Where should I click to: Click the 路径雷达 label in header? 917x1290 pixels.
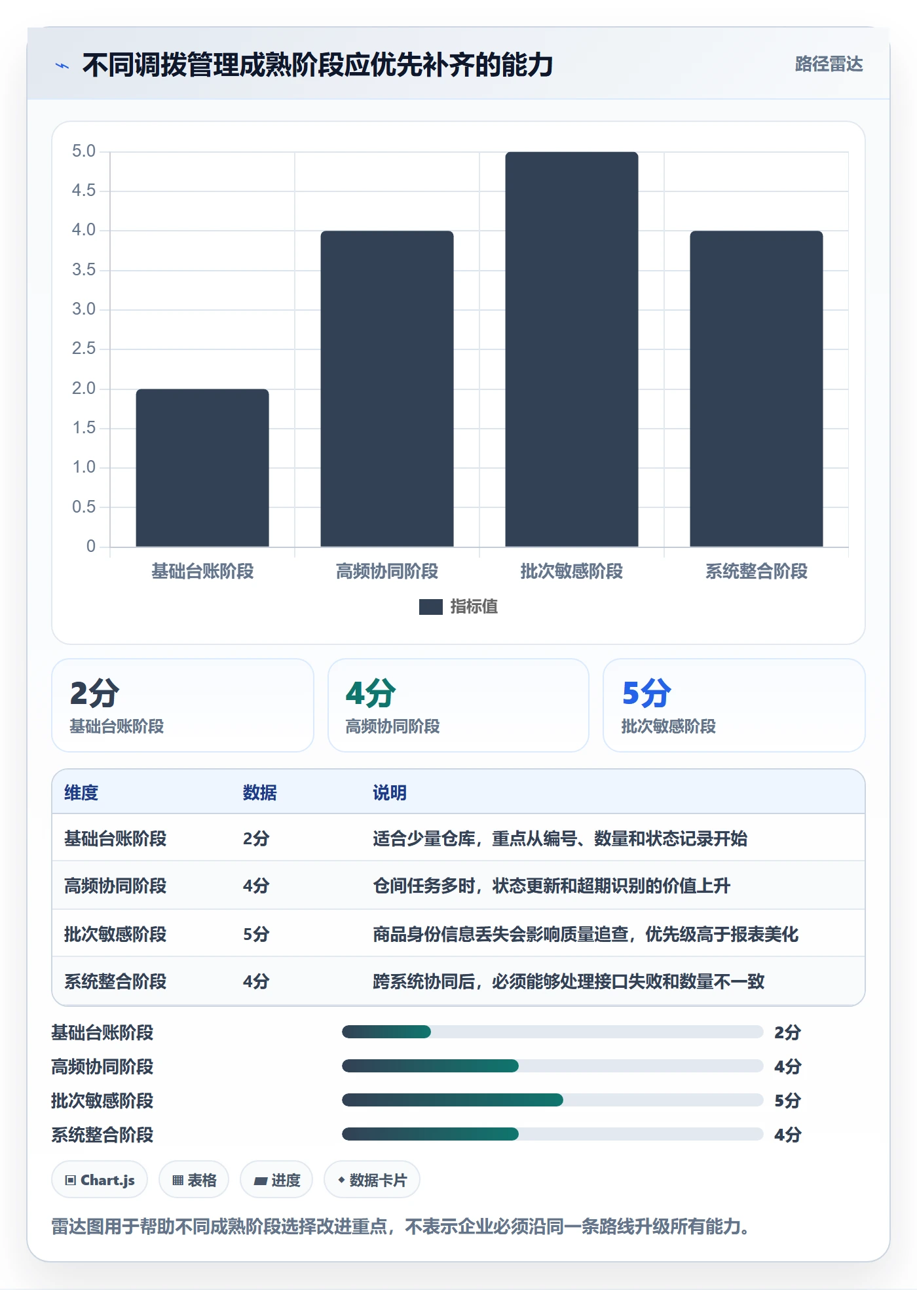pos(829,64)
